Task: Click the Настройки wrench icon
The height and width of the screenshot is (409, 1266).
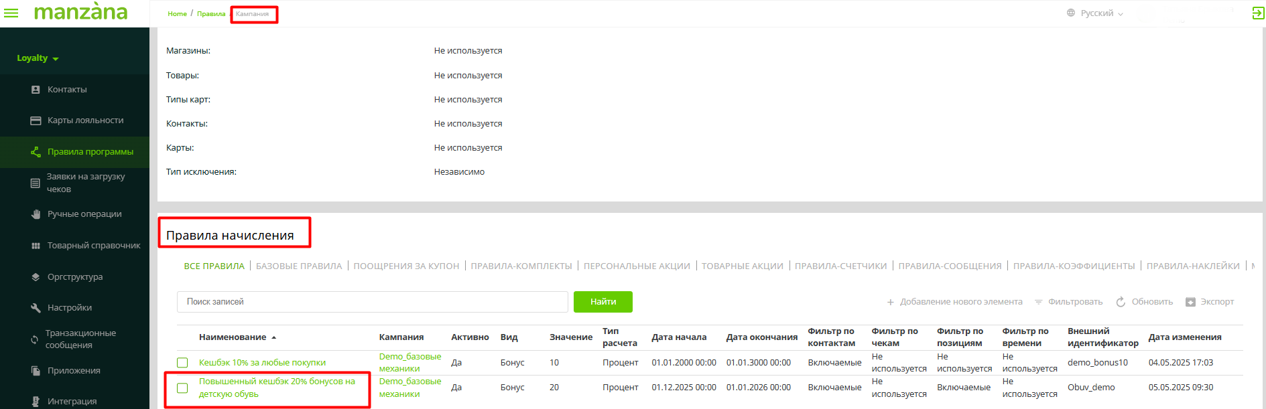Action: coord(36,308)
